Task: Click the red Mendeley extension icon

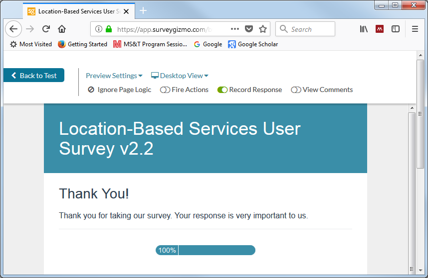Action: (380, 29)
